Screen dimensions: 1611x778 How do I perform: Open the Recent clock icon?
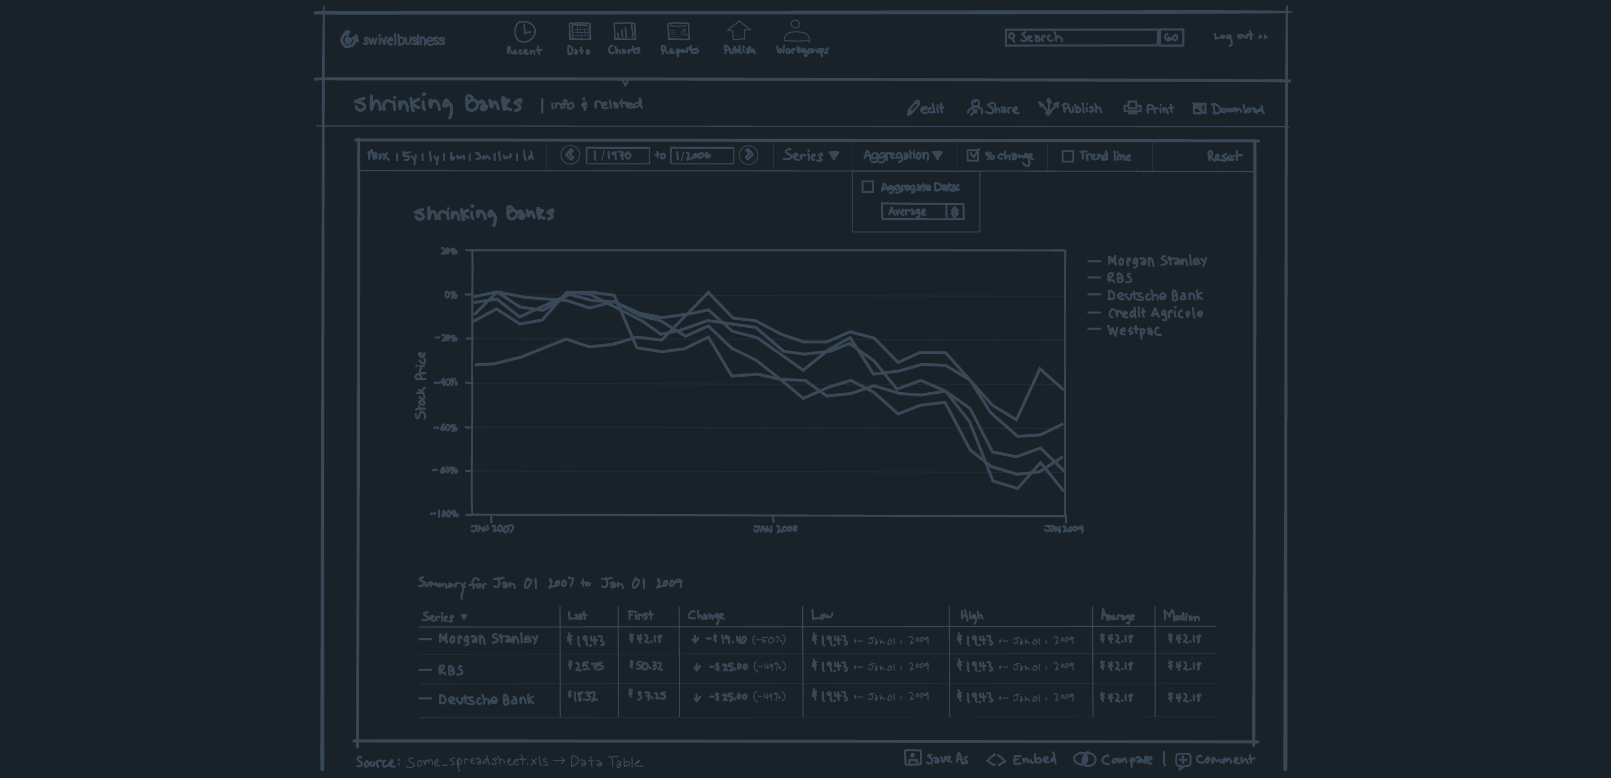524,32
